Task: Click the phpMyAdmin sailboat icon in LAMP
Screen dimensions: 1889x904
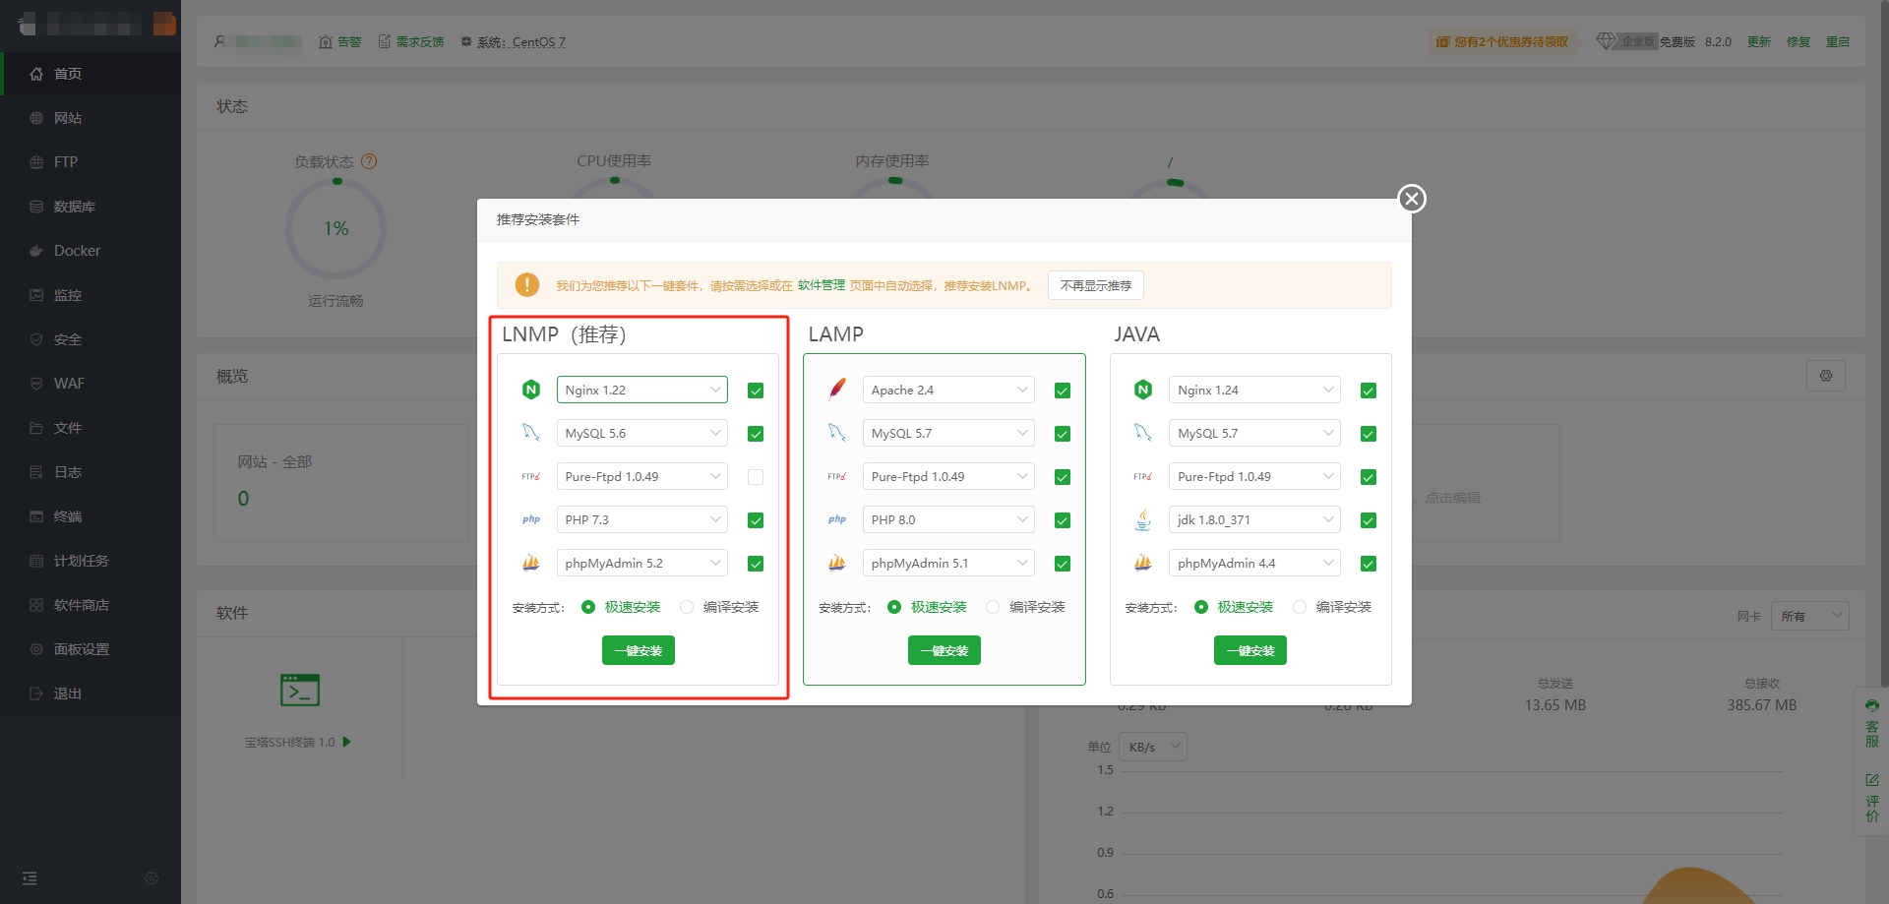Action: coord(837,563)
